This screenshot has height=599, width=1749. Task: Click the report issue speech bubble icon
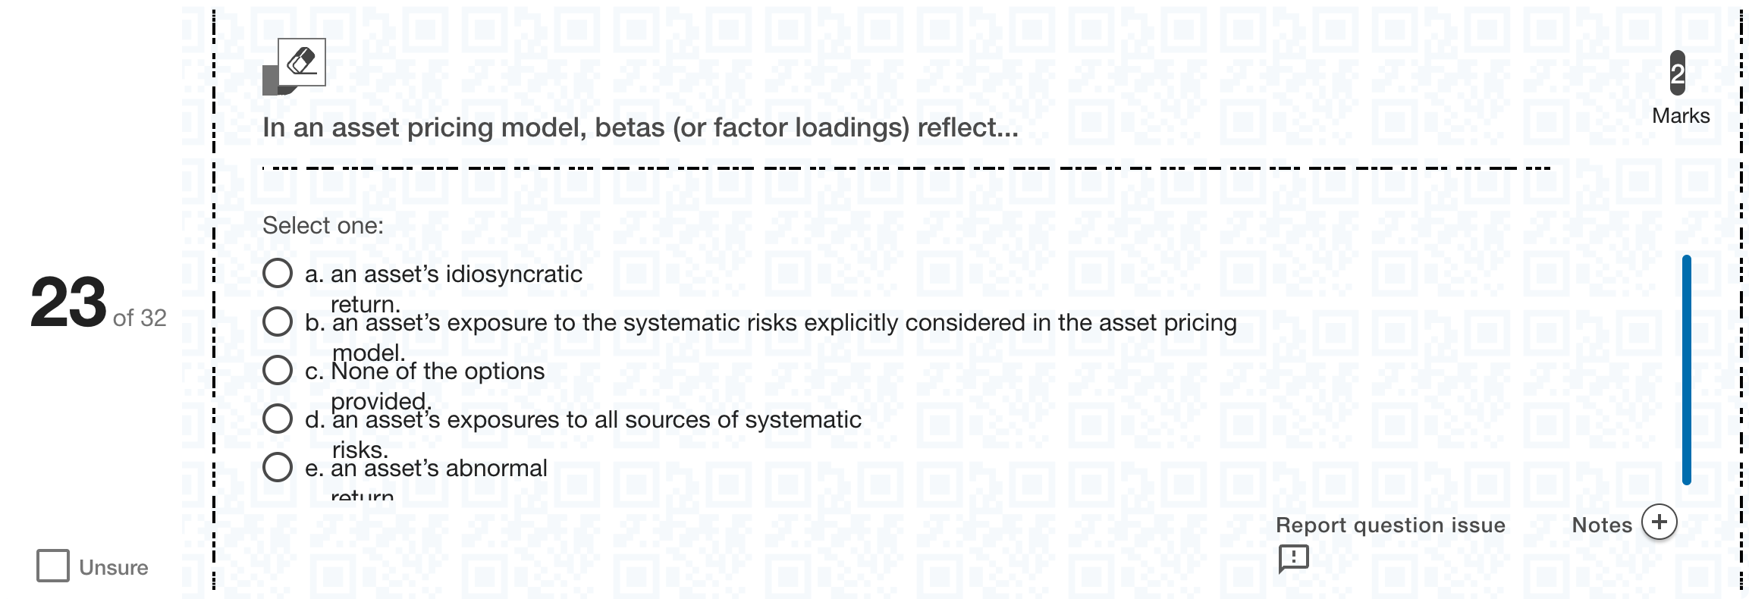click(x=1293, y=559)
